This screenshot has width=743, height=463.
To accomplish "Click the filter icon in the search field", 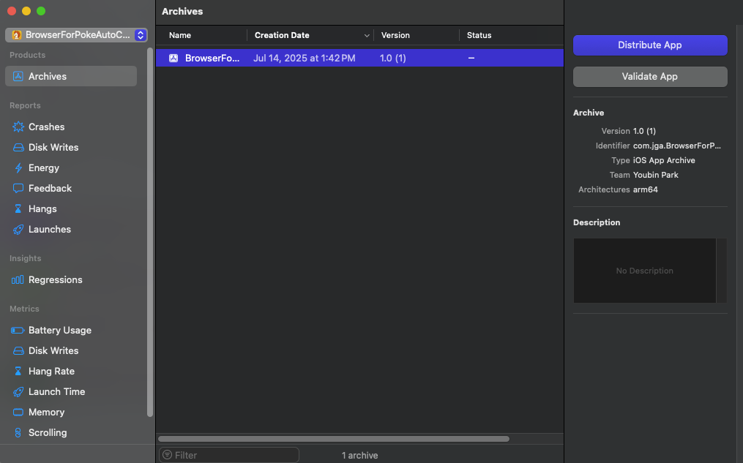I will coord(168,455).
